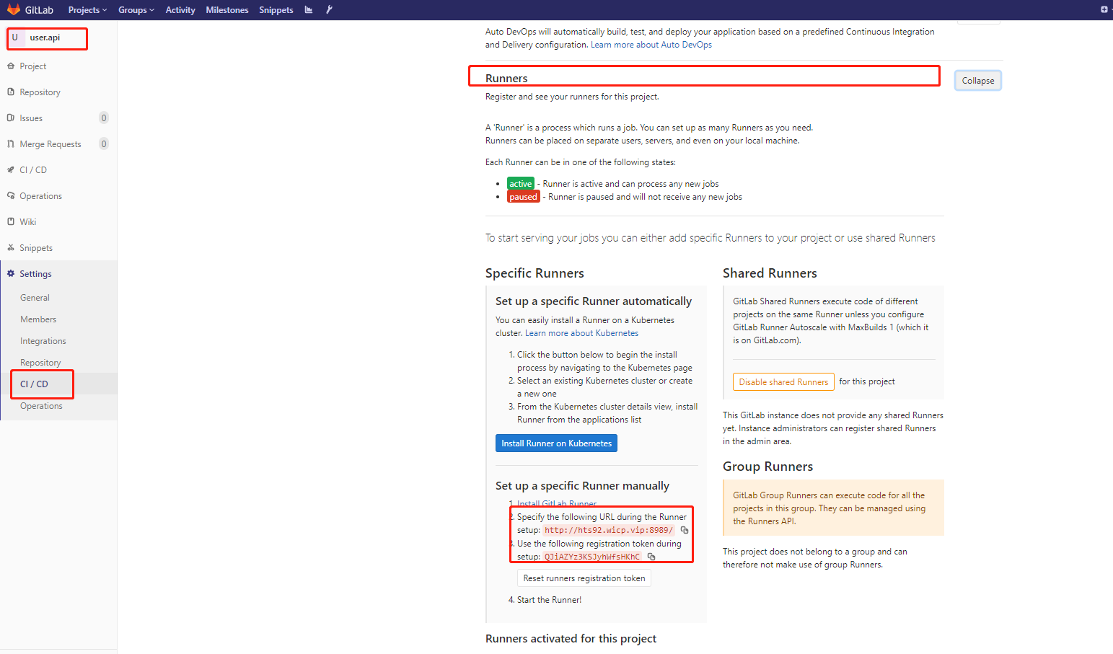Image resolution: width=1113 pixels, height=654 pixels.
Task: Click the Group Runners heading
Action: pos(767,467)
